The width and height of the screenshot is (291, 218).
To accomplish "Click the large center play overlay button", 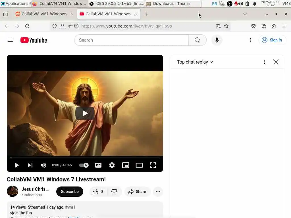I will pos(85,113).
